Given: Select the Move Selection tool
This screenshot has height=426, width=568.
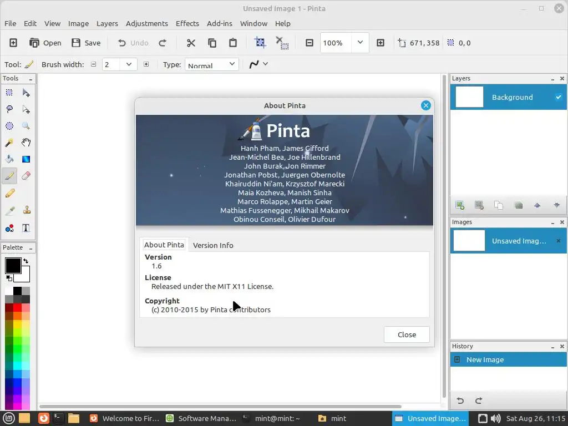Looking at the screenshot, I should pyautogui.click(x=26, y=109).
